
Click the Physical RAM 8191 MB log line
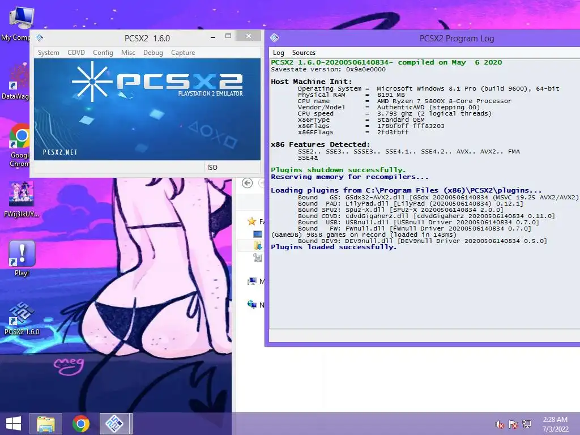pos(351,95)
